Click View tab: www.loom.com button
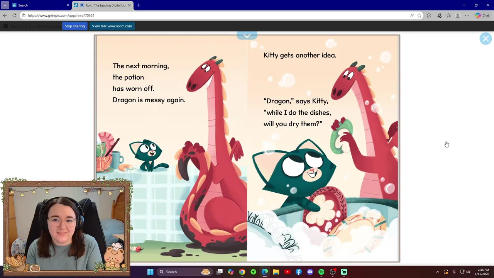The height and width of the screenshot is (278, 494). click(112, 26)
